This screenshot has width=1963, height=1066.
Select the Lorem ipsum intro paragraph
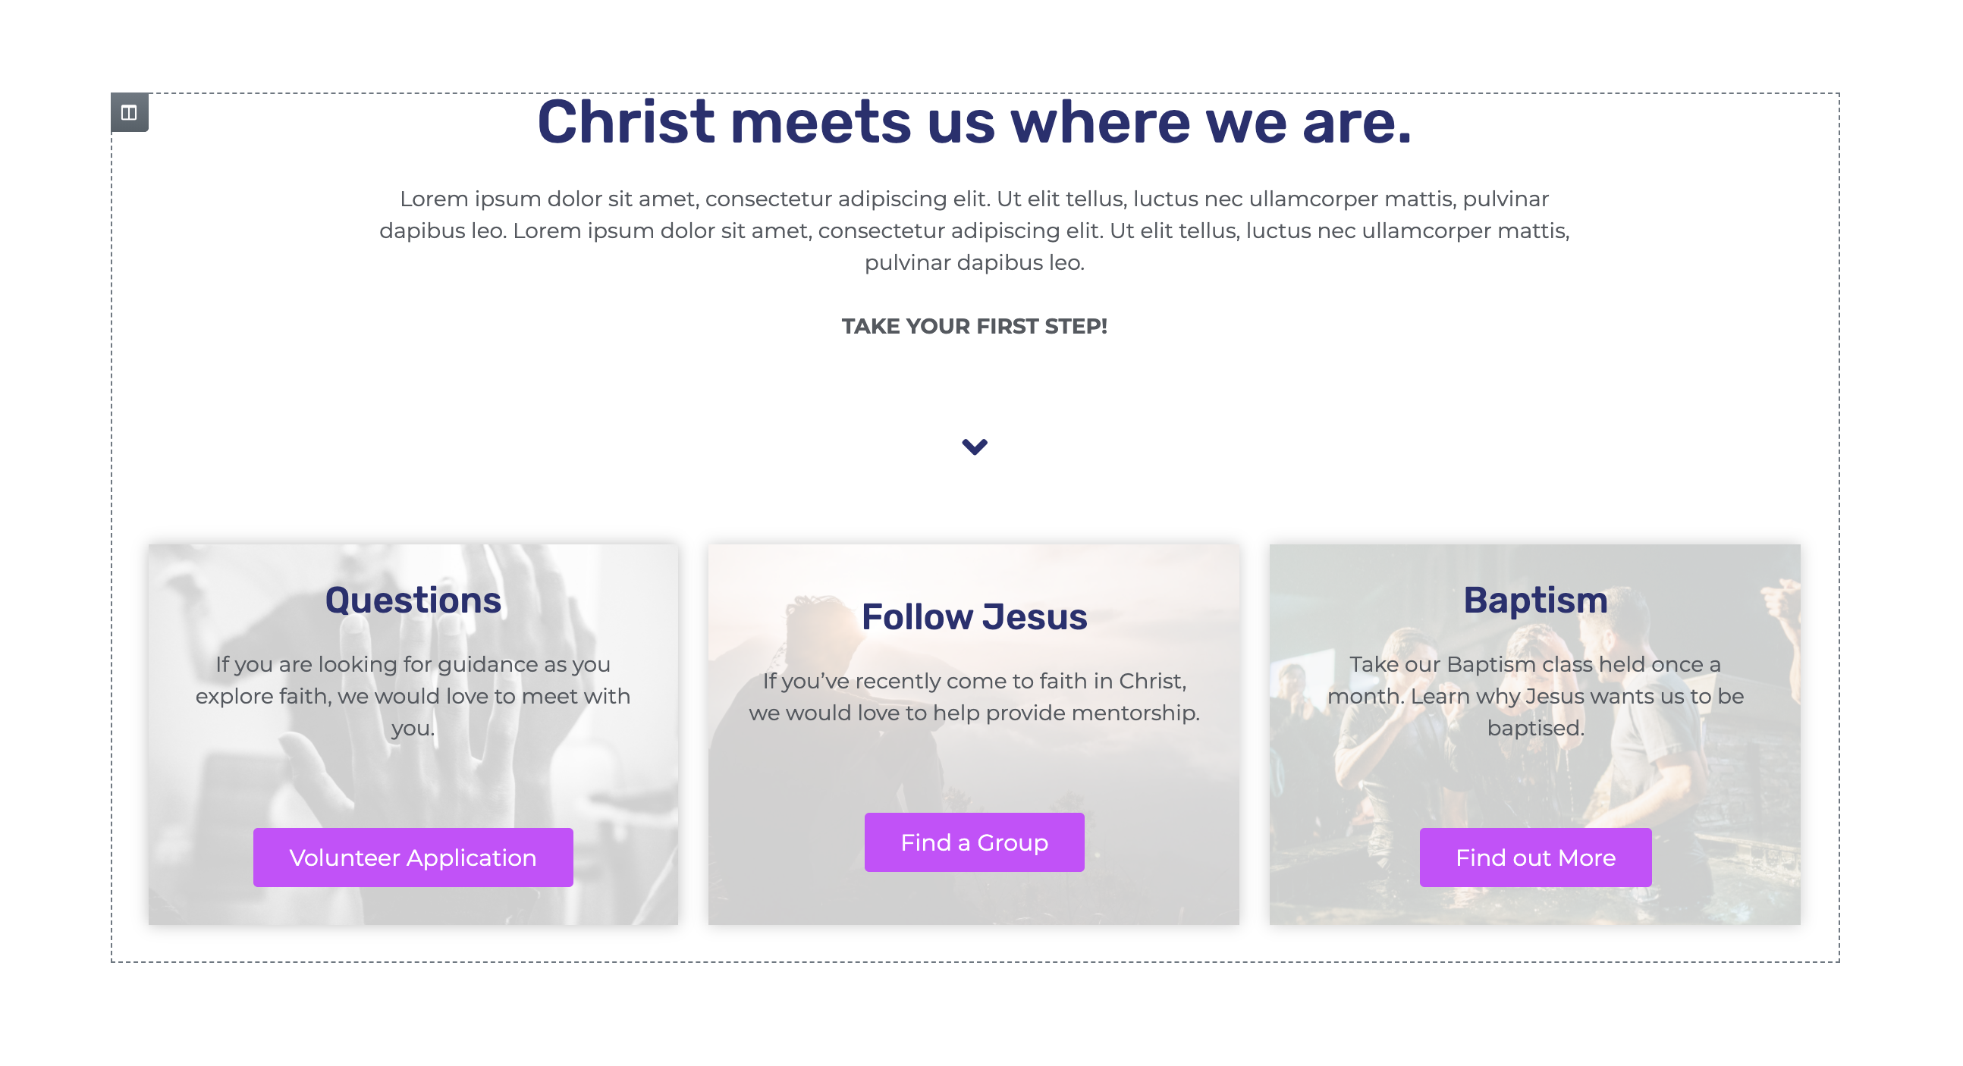974,230
